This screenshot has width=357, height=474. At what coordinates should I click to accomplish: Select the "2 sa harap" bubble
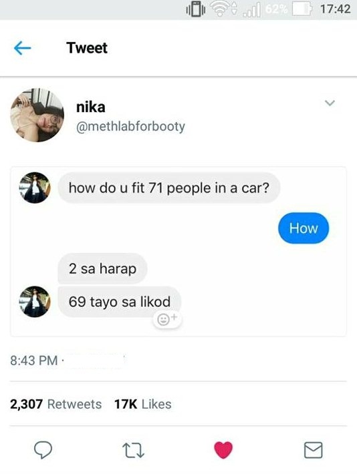tap(102, 268)
